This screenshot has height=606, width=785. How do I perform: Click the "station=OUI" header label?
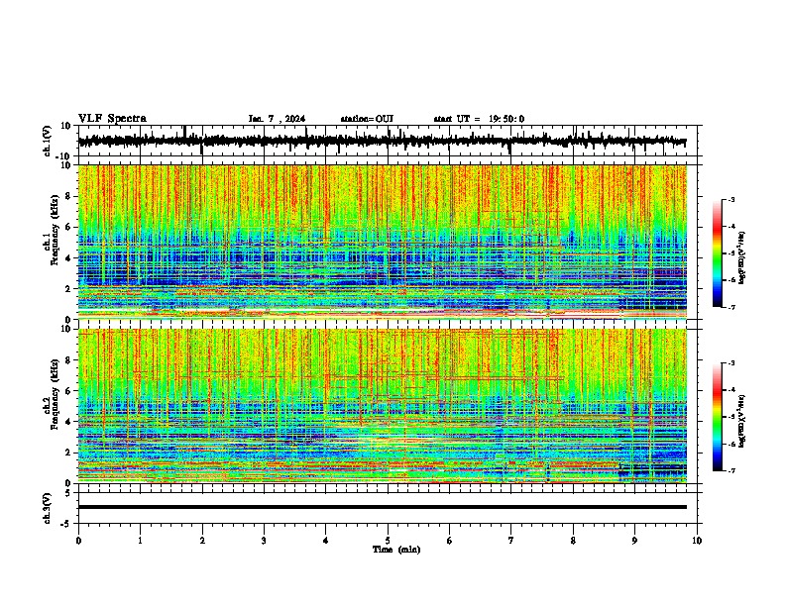(367, 119)
